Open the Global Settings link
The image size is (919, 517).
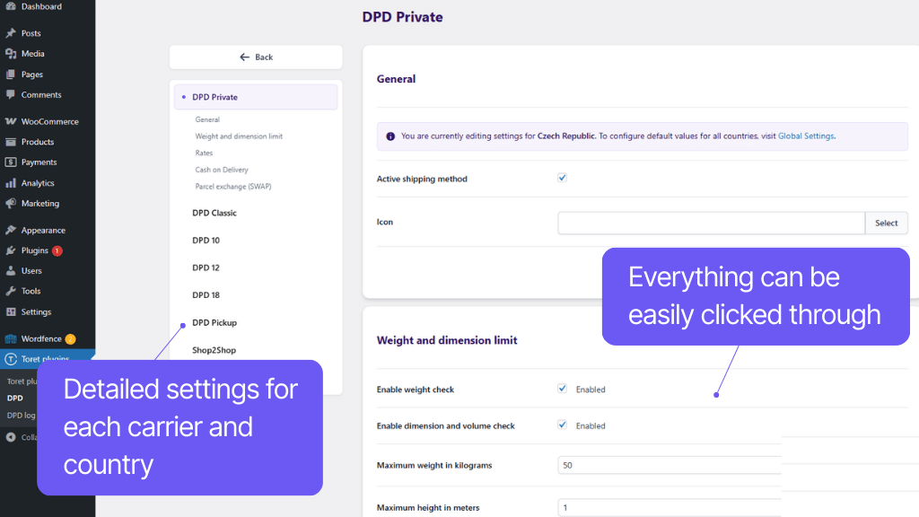[x=806, y=136]
